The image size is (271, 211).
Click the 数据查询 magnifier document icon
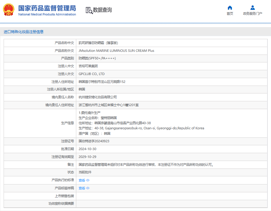[x=89, y=10]
